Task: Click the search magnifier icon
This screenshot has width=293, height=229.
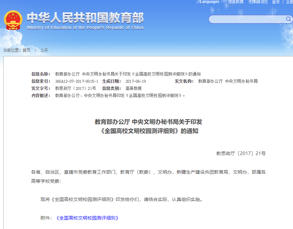Action: tap(288, 19)
